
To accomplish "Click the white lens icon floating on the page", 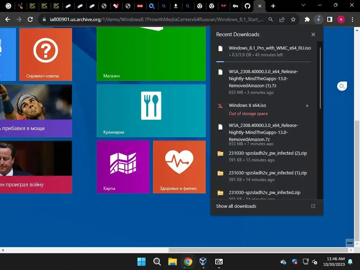I will tap(342, 86).
